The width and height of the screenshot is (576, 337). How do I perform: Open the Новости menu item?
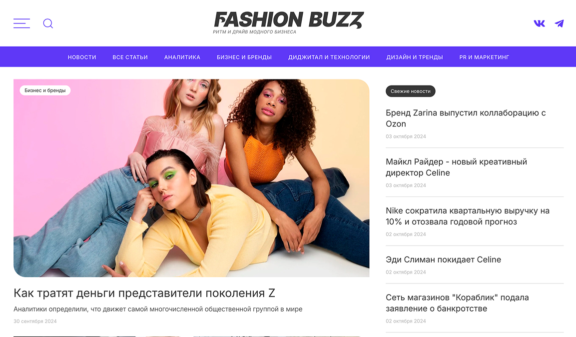82,57
